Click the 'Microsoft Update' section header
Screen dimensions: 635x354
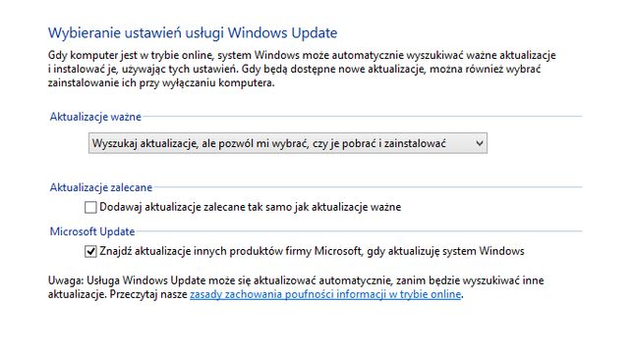[x=92, y=231]
